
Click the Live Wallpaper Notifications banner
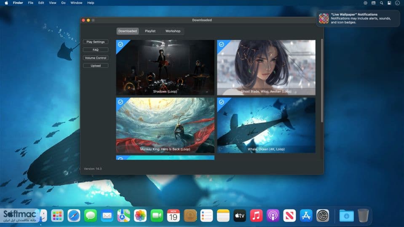358,18
